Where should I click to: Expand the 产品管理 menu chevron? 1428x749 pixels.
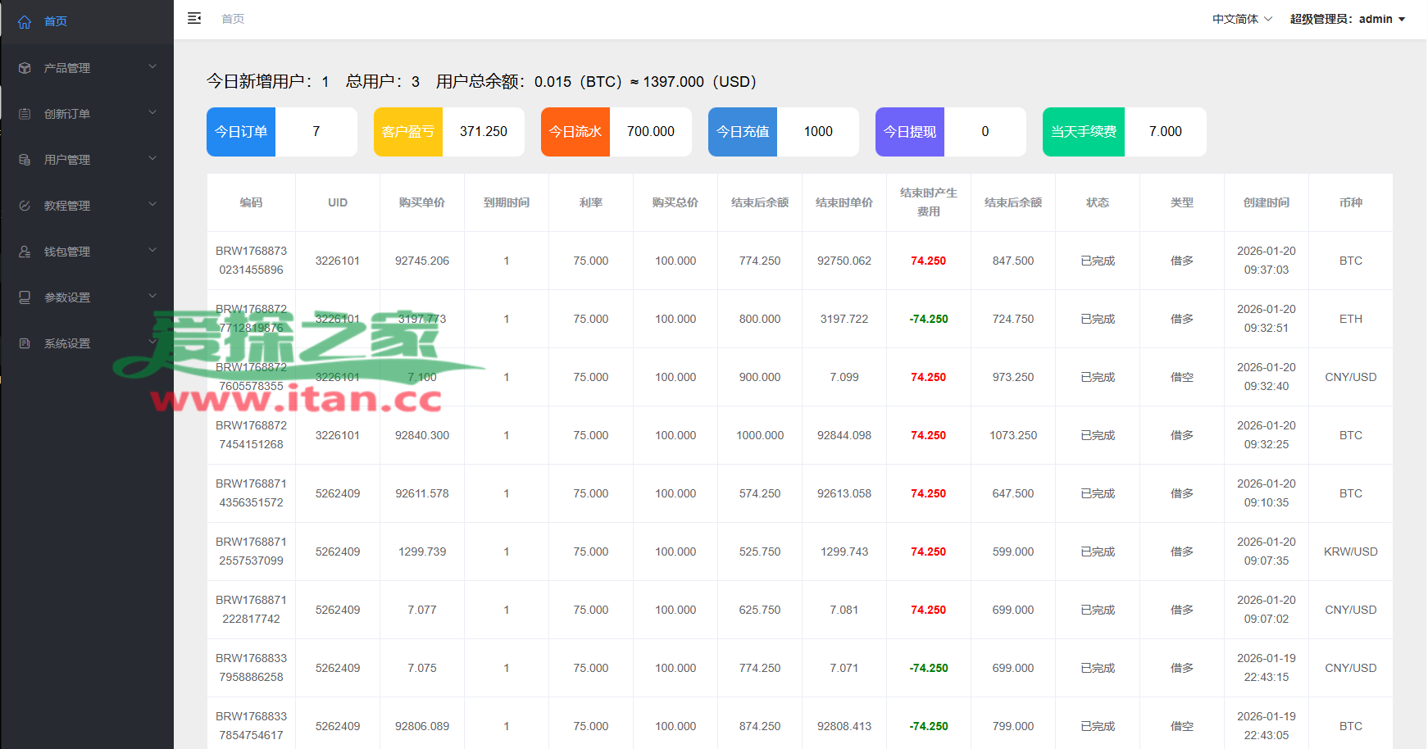point(152,66)
